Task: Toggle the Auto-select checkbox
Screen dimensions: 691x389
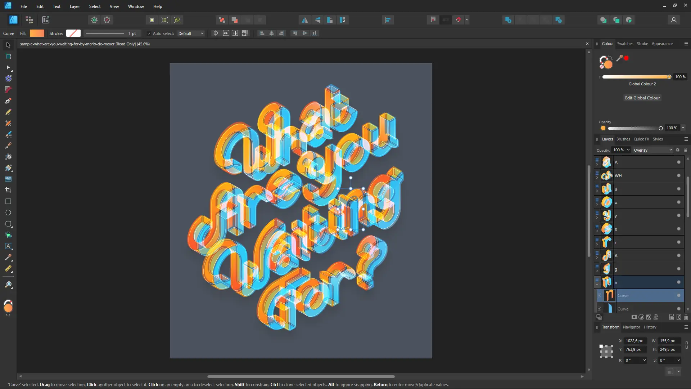Action: pos(149,33)
